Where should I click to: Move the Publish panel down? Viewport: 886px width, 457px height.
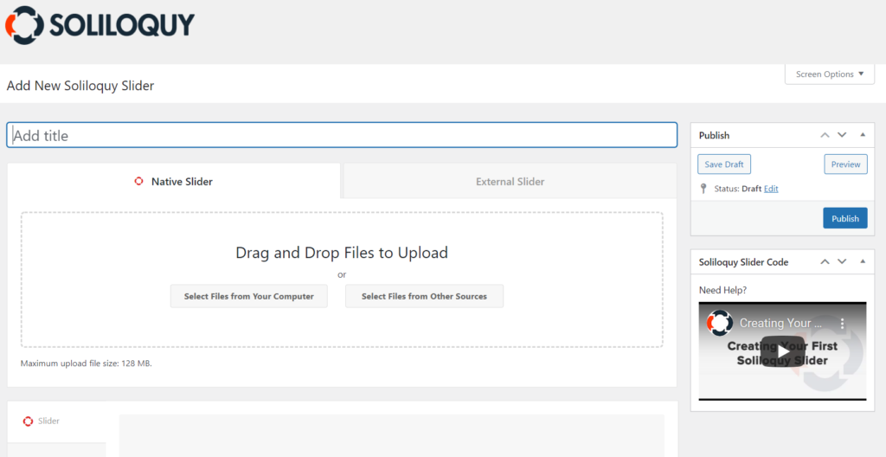click(842, 135)
